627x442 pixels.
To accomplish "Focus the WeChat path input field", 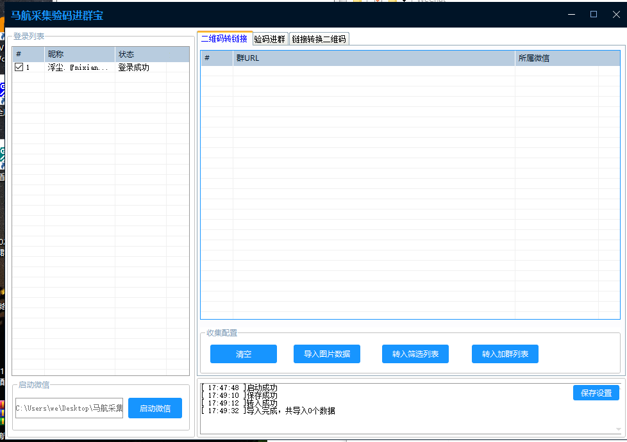I will point(69,408).
